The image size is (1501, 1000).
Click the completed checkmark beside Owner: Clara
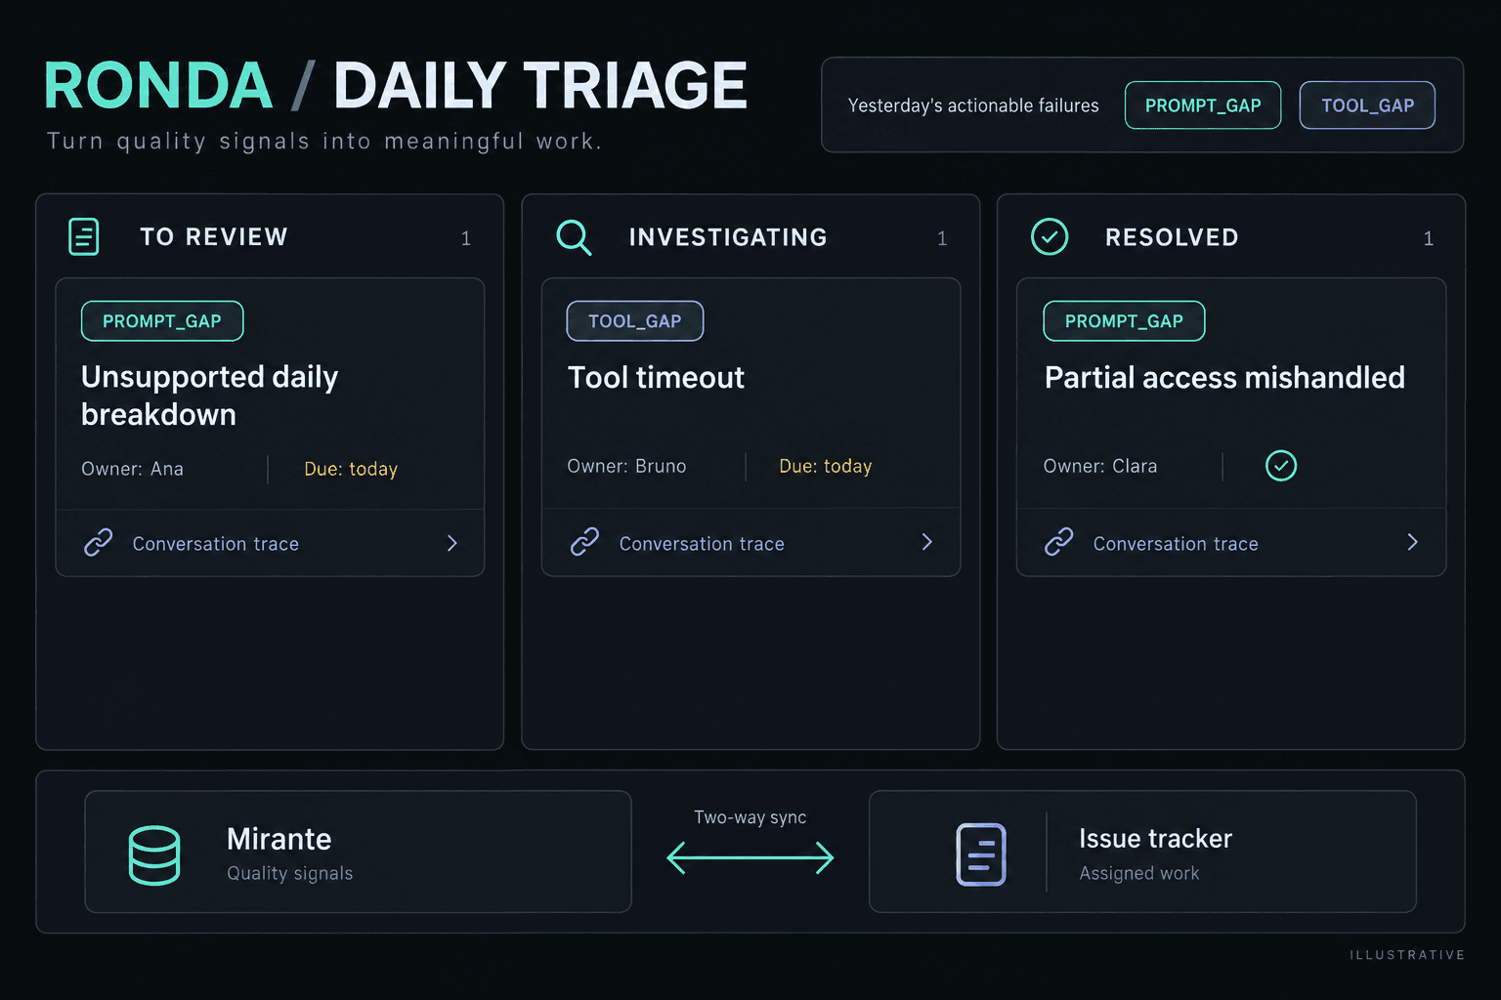[1281, 466]
